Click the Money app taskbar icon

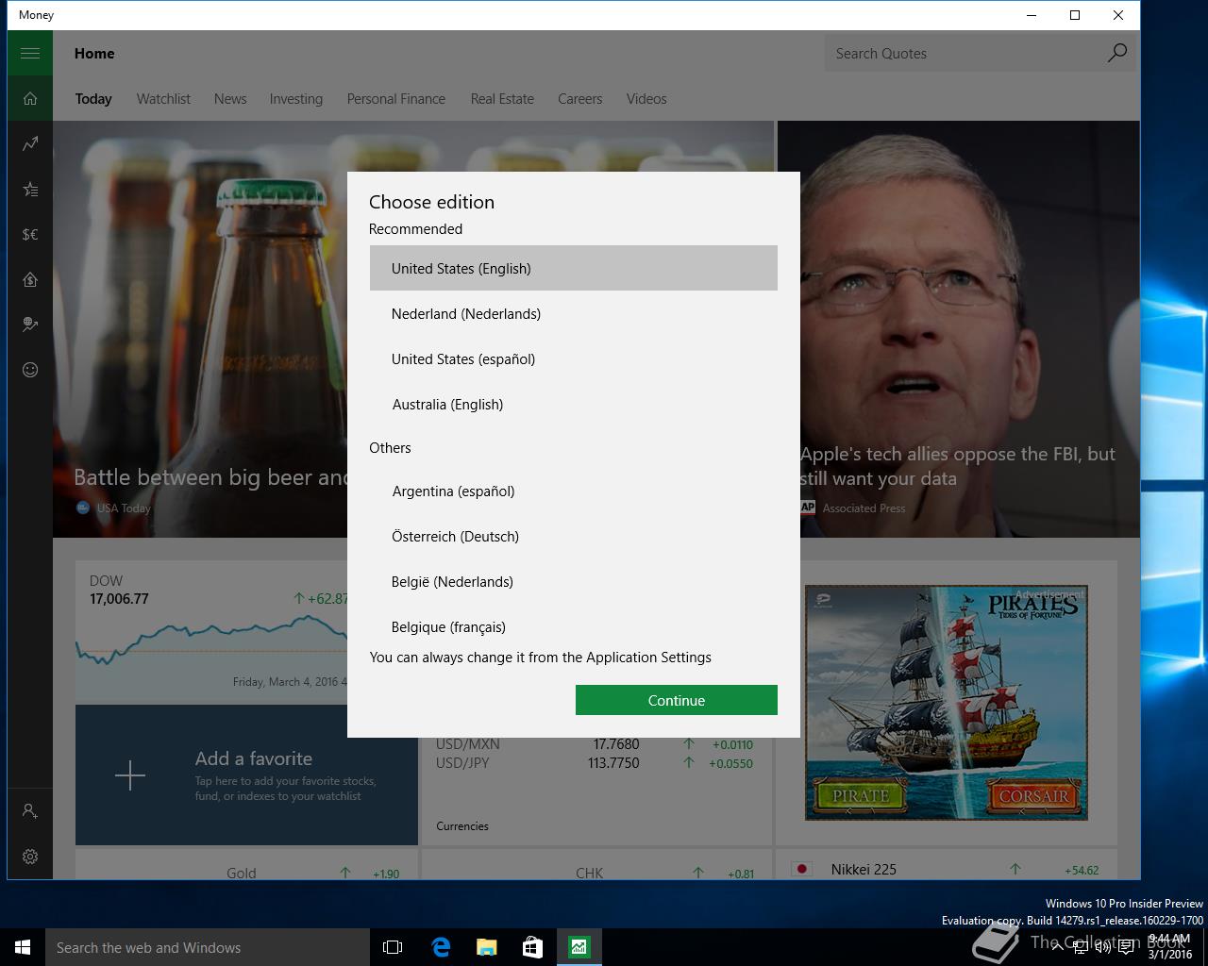point(579,947)
